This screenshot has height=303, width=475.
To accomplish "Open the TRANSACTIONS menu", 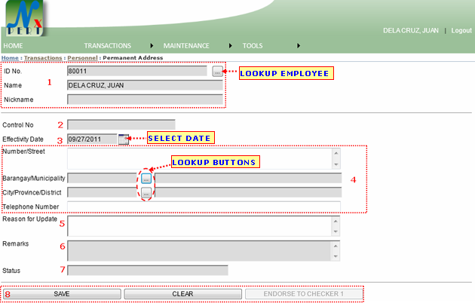I will 107,46.
